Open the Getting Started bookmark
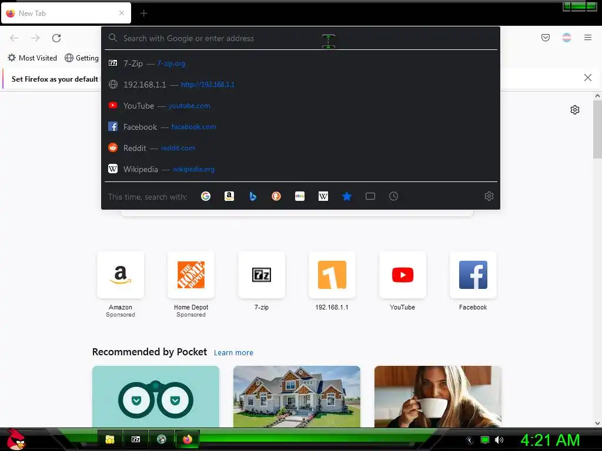Image resolution: width=602 pixels, height=451 pixels. pyautogui.click(x=82, y=58)
